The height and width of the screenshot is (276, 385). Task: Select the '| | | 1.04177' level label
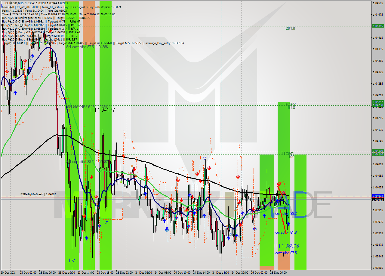click(x=102, y=110)
